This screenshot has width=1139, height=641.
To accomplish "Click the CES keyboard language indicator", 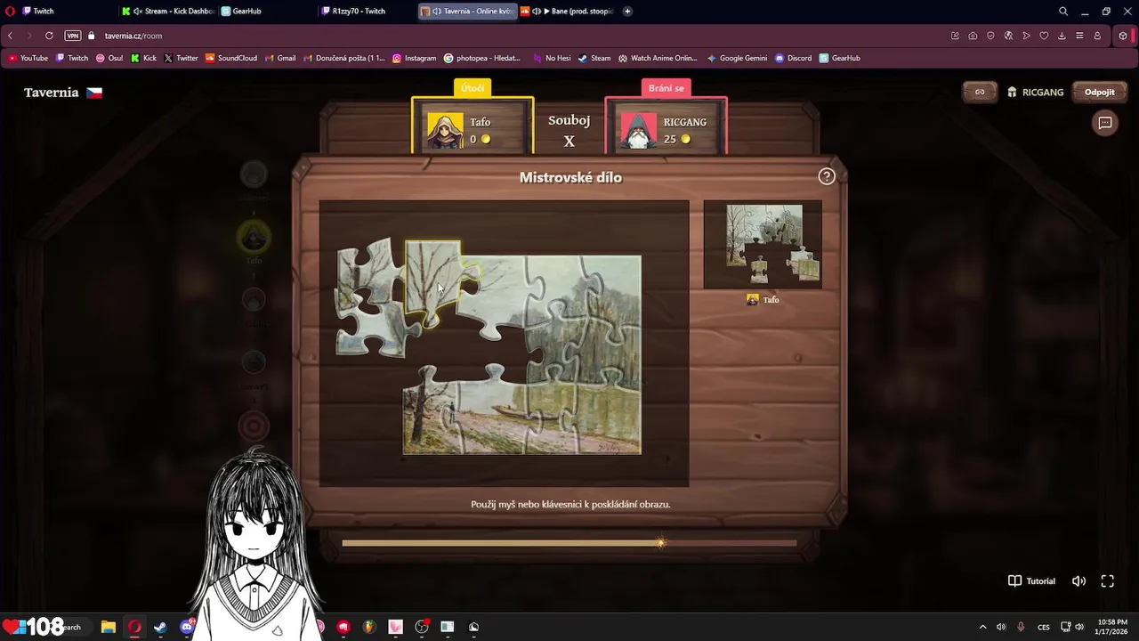I will click(x=1043, y=627).
